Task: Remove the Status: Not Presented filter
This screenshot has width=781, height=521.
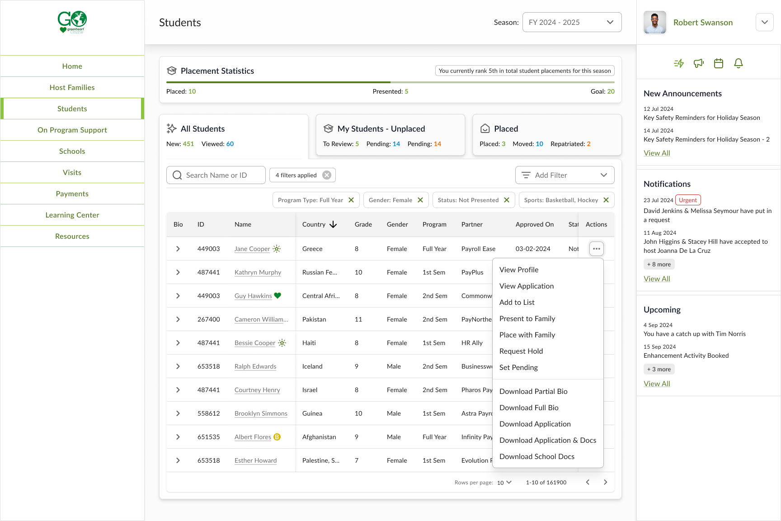Action: tap(507, 200)
